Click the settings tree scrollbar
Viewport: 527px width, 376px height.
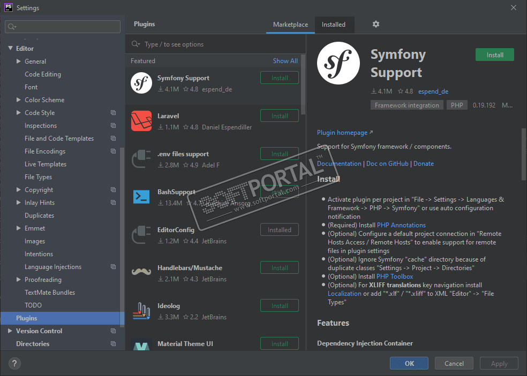[x=122, y=237]
